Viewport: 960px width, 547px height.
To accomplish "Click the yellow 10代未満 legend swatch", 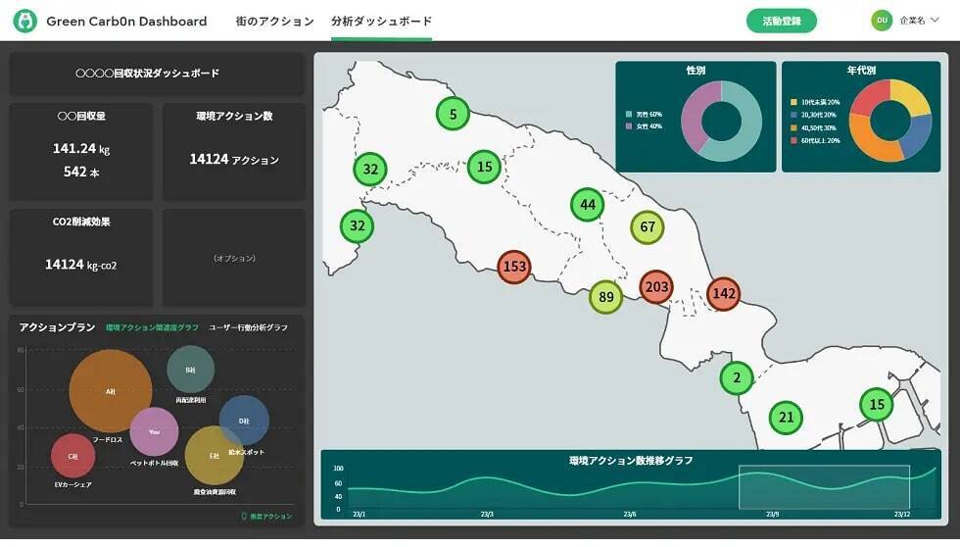I will [x=793, y=102].
